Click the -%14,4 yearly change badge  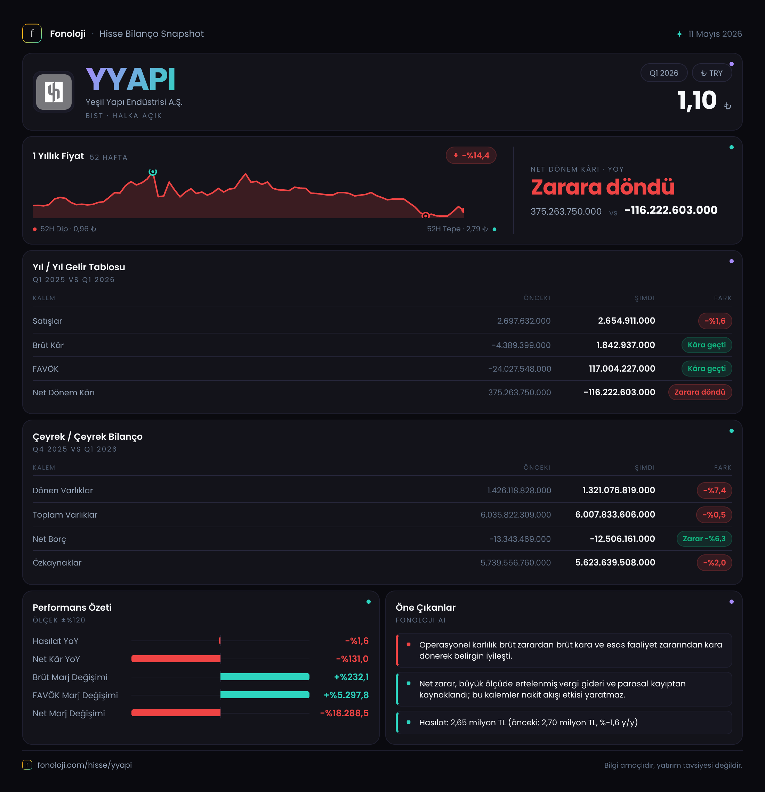471,155
